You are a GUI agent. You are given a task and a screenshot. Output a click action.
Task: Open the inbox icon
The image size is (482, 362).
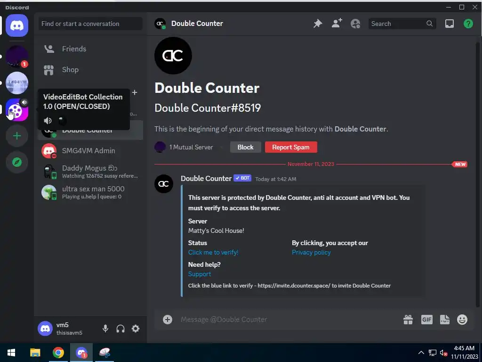[x=450, y=24]
